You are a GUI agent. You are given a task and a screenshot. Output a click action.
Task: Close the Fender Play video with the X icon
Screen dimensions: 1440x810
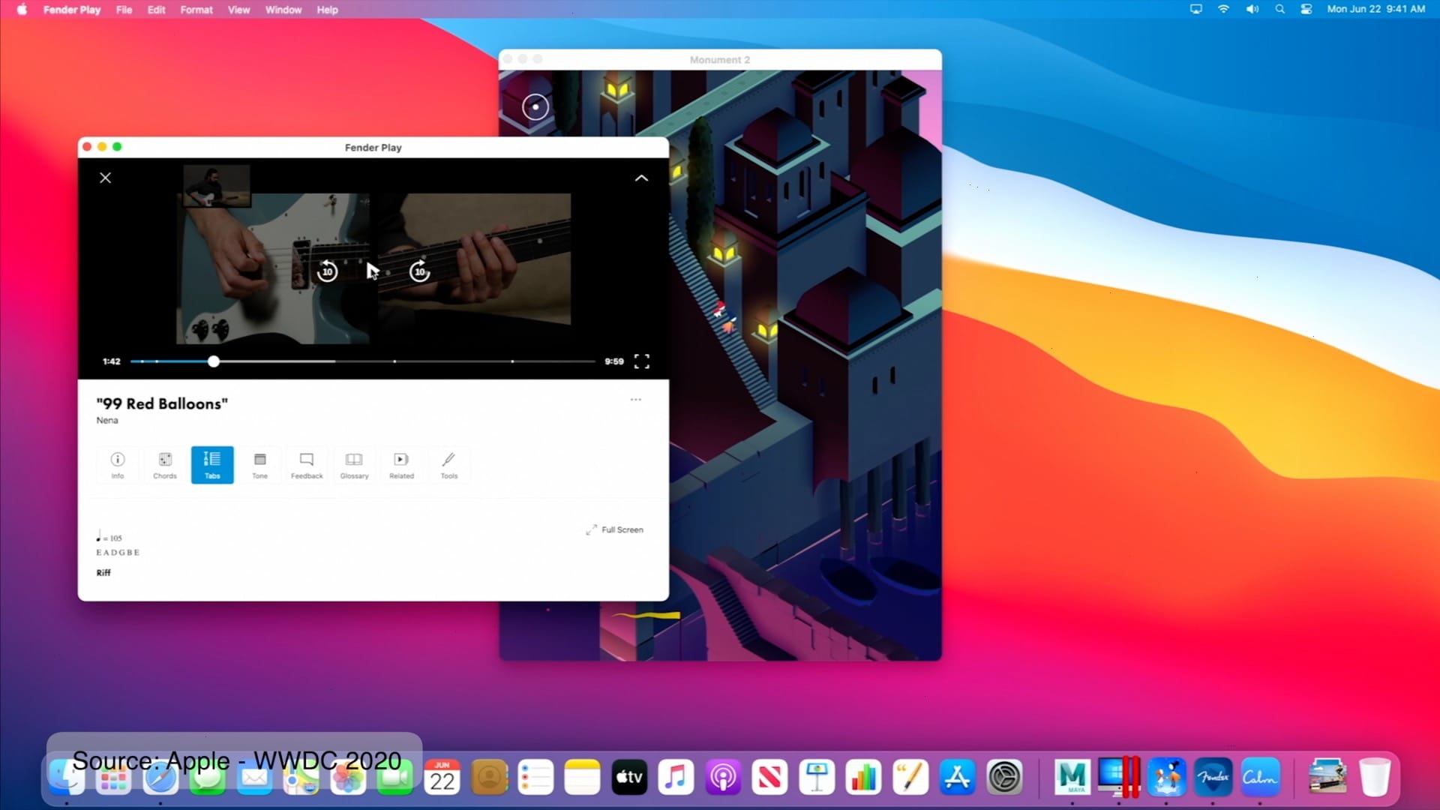[105, 178]
